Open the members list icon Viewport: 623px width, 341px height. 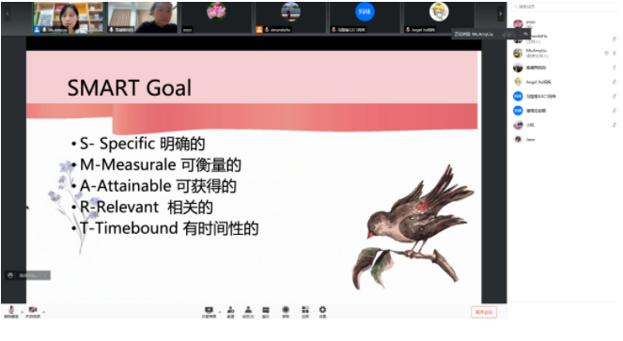tap(248, 312)
